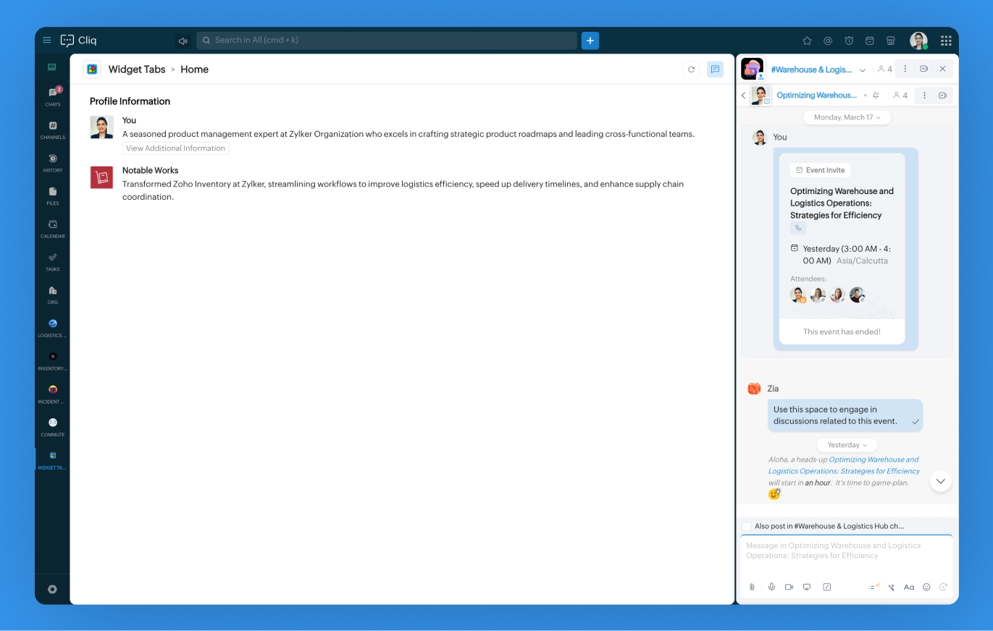Open Tasks in the left sidebar
Viewport: 993px width, 631px height.
(x=53, y=262)
